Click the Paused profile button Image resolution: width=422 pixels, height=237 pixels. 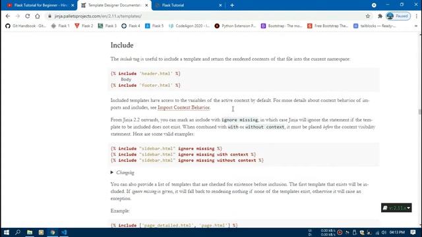tap(398, 16)
